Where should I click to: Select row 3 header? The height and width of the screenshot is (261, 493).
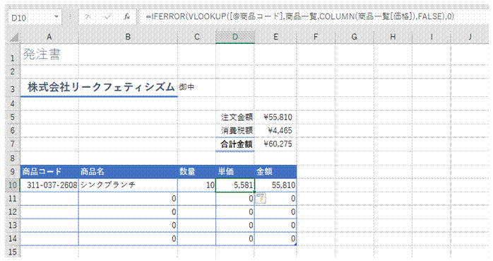(13, 88)
